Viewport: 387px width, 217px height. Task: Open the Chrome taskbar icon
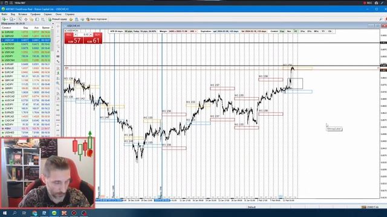[x=34, y=213]
